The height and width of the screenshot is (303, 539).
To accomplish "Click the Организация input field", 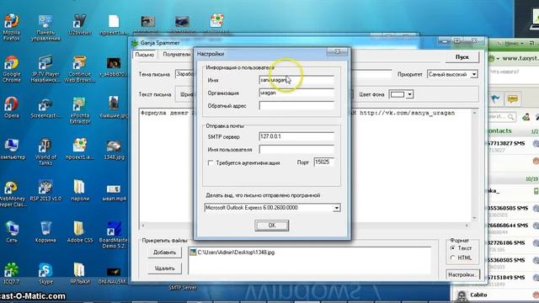I will 296,93.
